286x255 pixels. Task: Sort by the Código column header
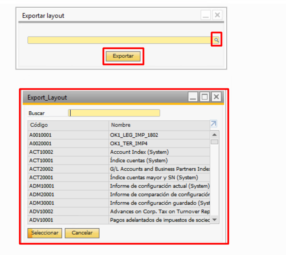pos(68,125)
